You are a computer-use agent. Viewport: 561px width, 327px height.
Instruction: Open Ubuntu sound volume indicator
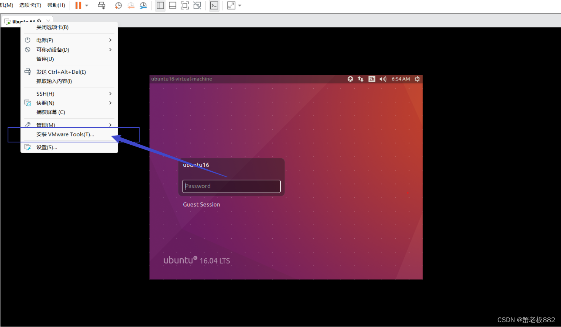(383, 79)
